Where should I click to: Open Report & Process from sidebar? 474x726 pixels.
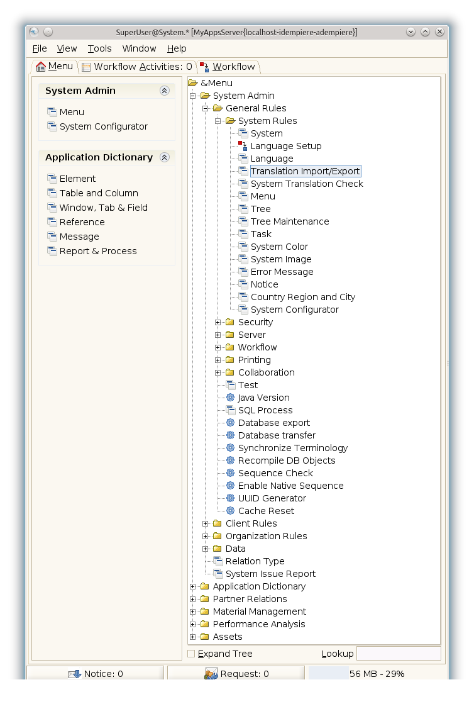[x=98, y=251]
